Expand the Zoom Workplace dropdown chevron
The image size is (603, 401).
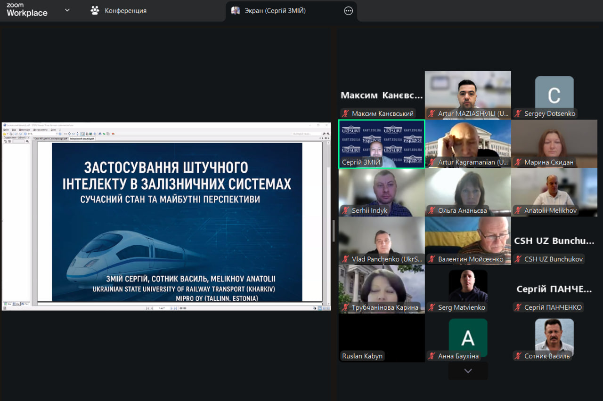tap(67, 10)
